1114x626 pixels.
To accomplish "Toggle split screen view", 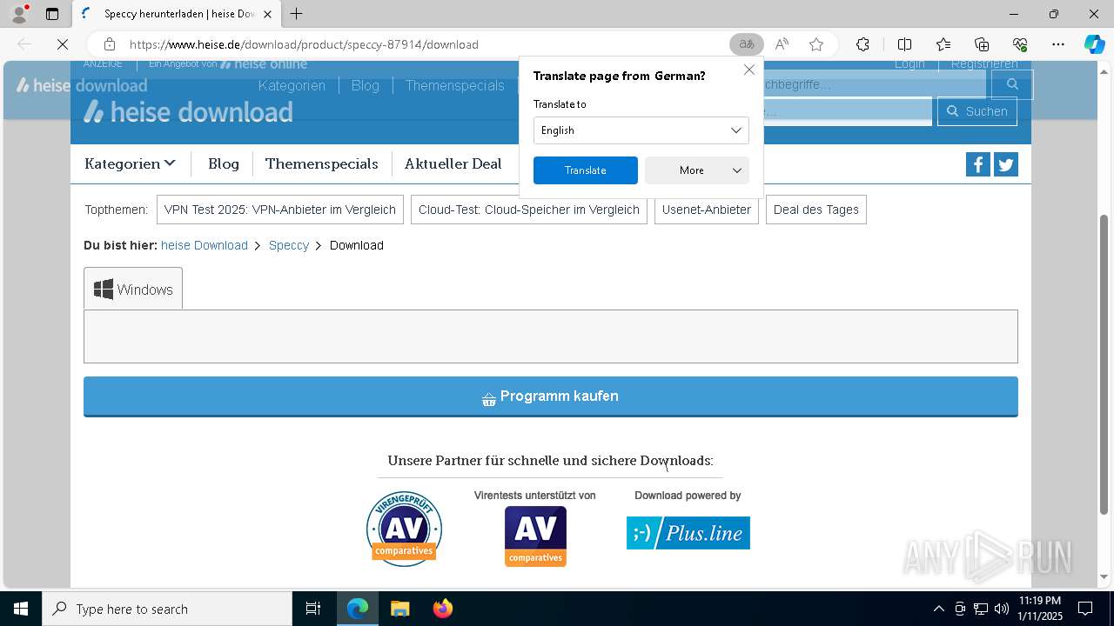I will click(x=904, y=44).
